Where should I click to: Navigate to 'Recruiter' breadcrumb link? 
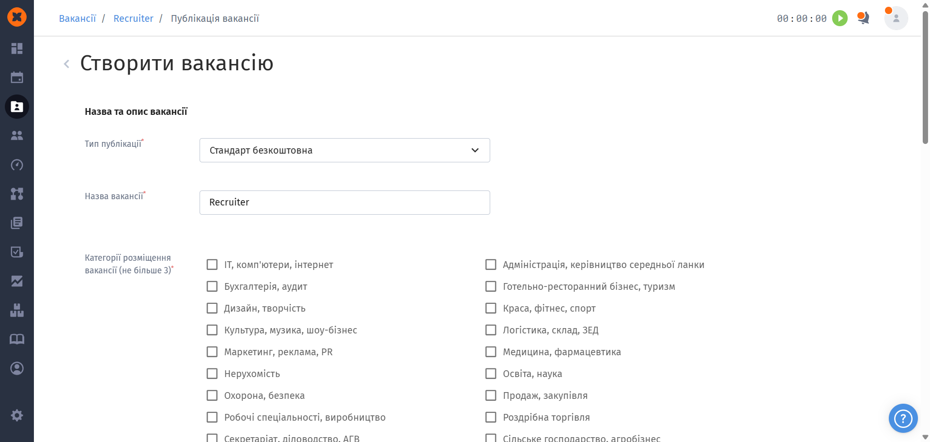[x=133, y=18]
